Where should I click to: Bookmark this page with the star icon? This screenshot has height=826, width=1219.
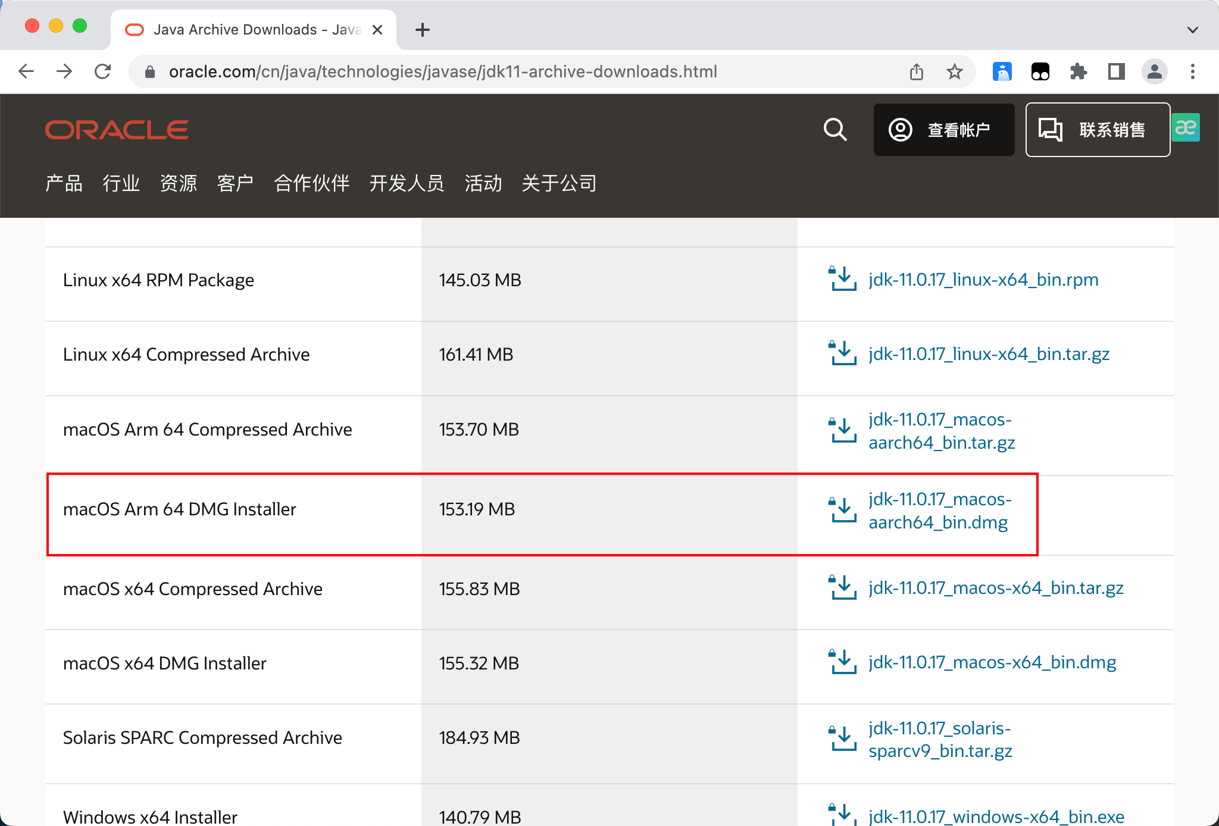point(955,71)
